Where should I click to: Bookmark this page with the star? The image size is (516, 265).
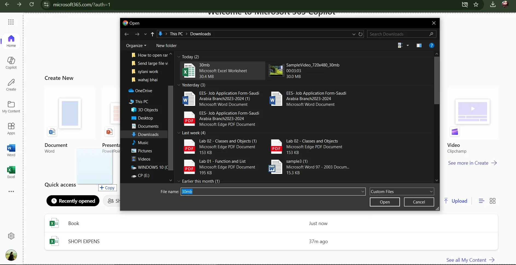476,4
